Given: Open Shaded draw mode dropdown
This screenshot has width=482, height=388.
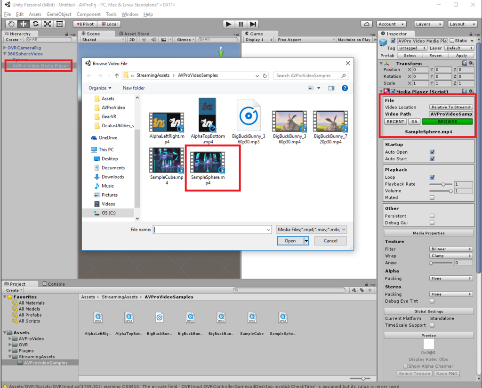Looking at the screenshot, I should [103, 40].
